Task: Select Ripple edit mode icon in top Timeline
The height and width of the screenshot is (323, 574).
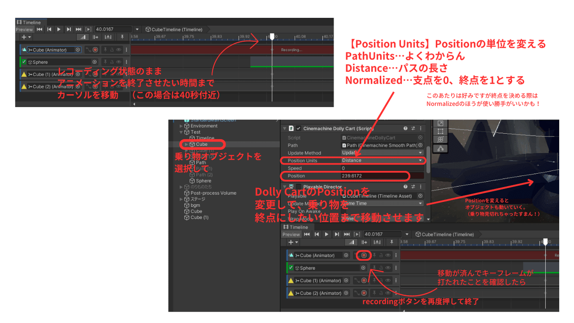Action: point(95,37)
